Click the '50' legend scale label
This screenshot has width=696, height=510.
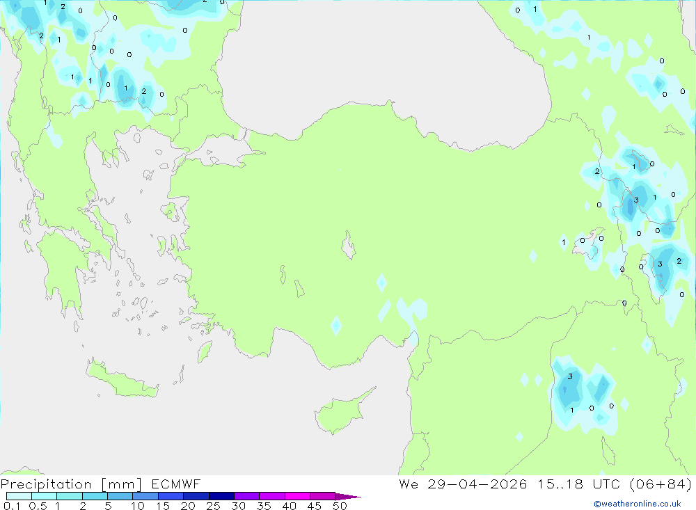[x=340, y=506]
